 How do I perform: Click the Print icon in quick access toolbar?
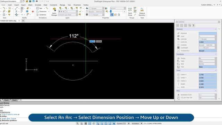pyautogui.click(x=37, y=1)
